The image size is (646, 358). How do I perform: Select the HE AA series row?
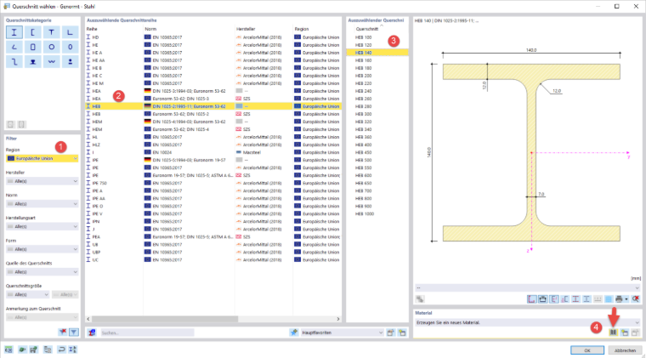pyautogui.click(x=213, y=60)
